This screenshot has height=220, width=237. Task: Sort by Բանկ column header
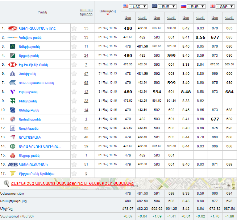coord(42,12)
